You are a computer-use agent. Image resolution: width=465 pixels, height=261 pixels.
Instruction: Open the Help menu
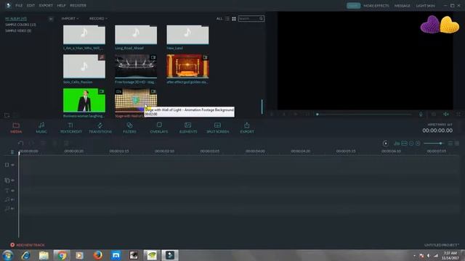click(x=61, y=6)
